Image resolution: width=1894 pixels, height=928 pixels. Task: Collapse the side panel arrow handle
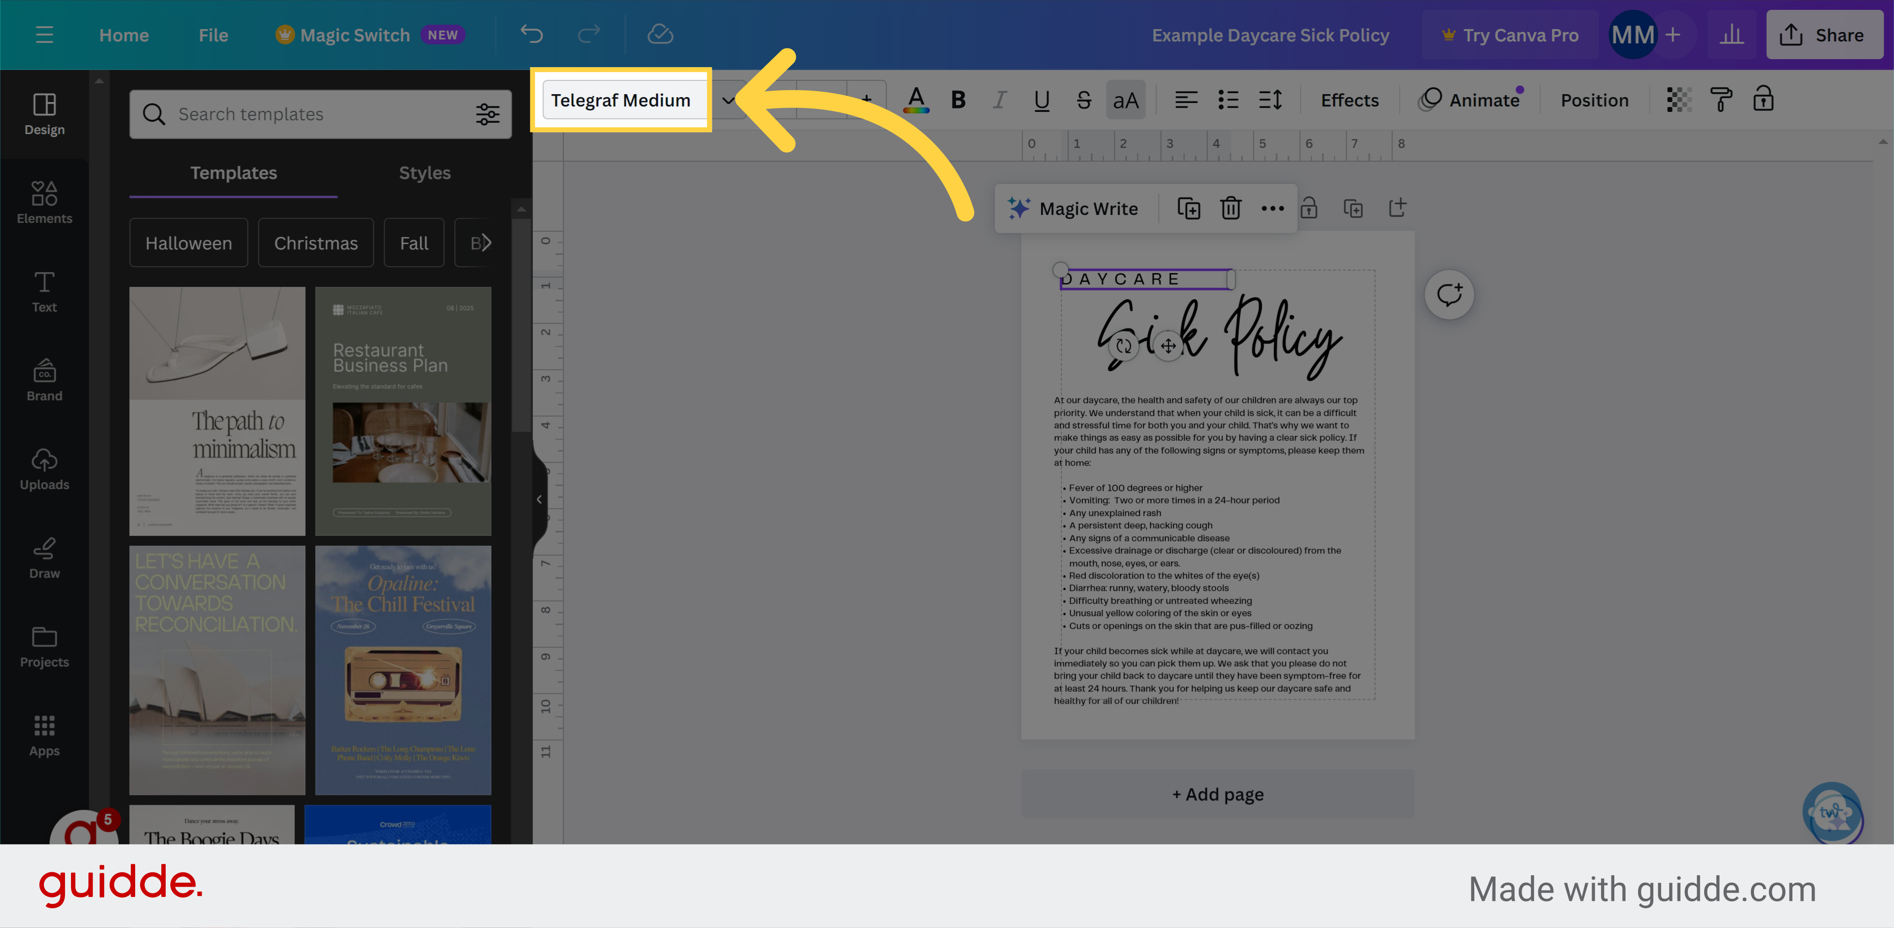539,500
